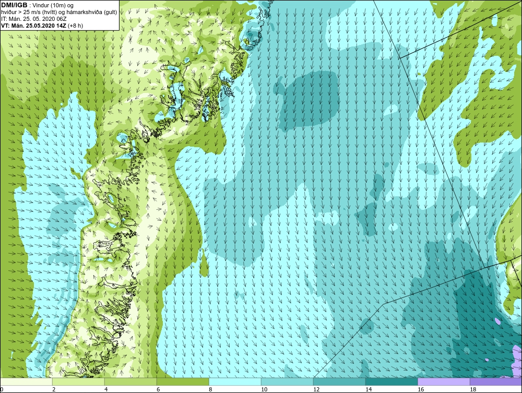Image resolution: width=522 pixels, height=393 pixels.
Task: Click the 4–6 m/s green legend swatch
Action: pyautogui.click(x=130, y=382)
